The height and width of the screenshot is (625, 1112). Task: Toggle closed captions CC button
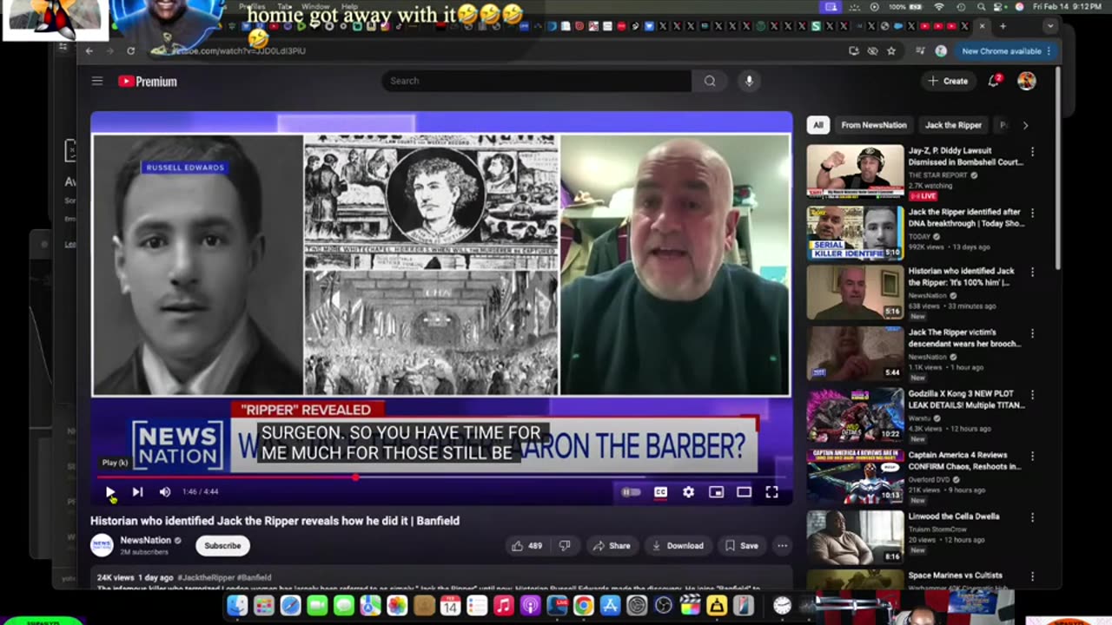click(660, 492)
